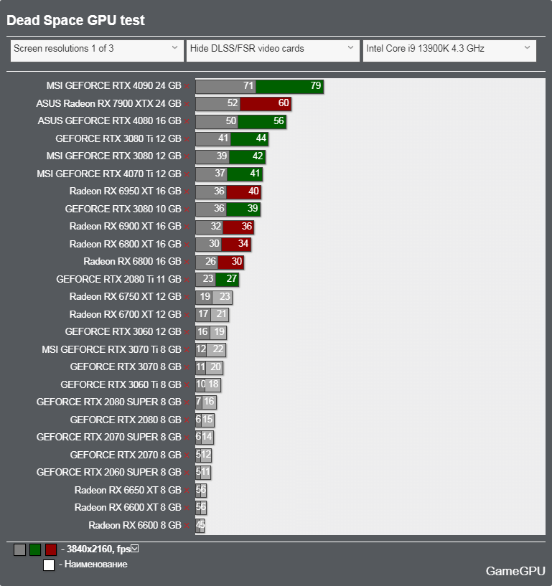This screenshot has width=552, height=586.
Task: Click the white Наименование legend swatch
Action: click(x=49, y=565)
